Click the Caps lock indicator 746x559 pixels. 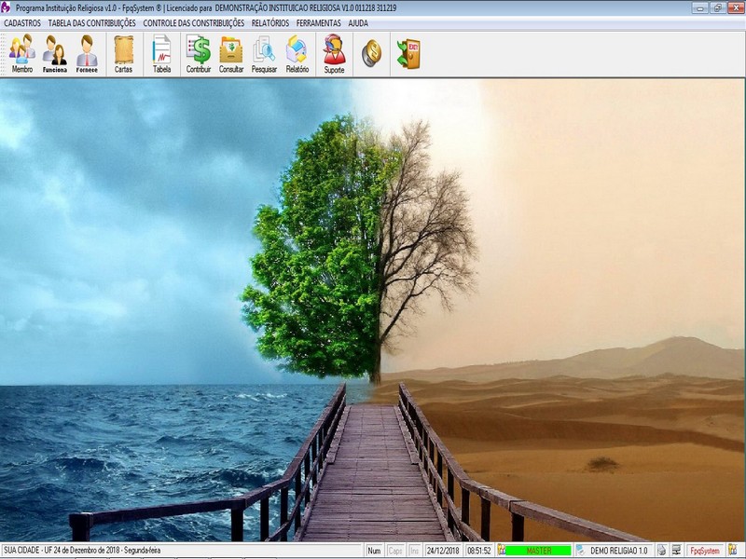point(395,551)
